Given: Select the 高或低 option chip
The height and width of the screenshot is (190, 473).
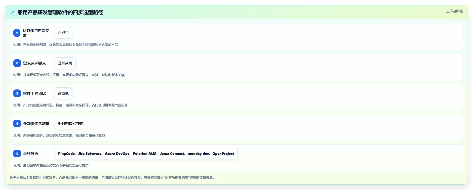Looking at the screenshot, I should 63,93.
